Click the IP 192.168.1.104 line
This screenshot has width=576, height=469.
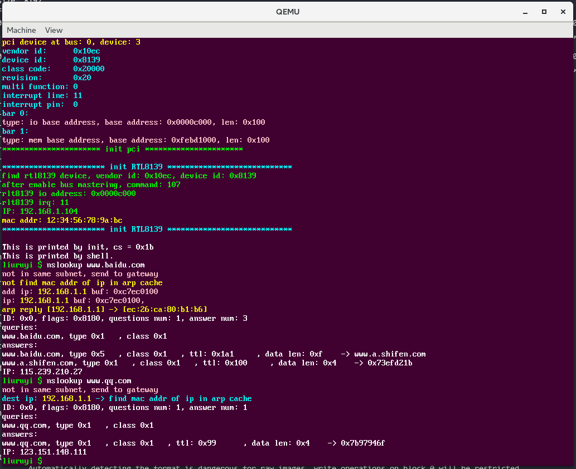(x=38, y=211)
